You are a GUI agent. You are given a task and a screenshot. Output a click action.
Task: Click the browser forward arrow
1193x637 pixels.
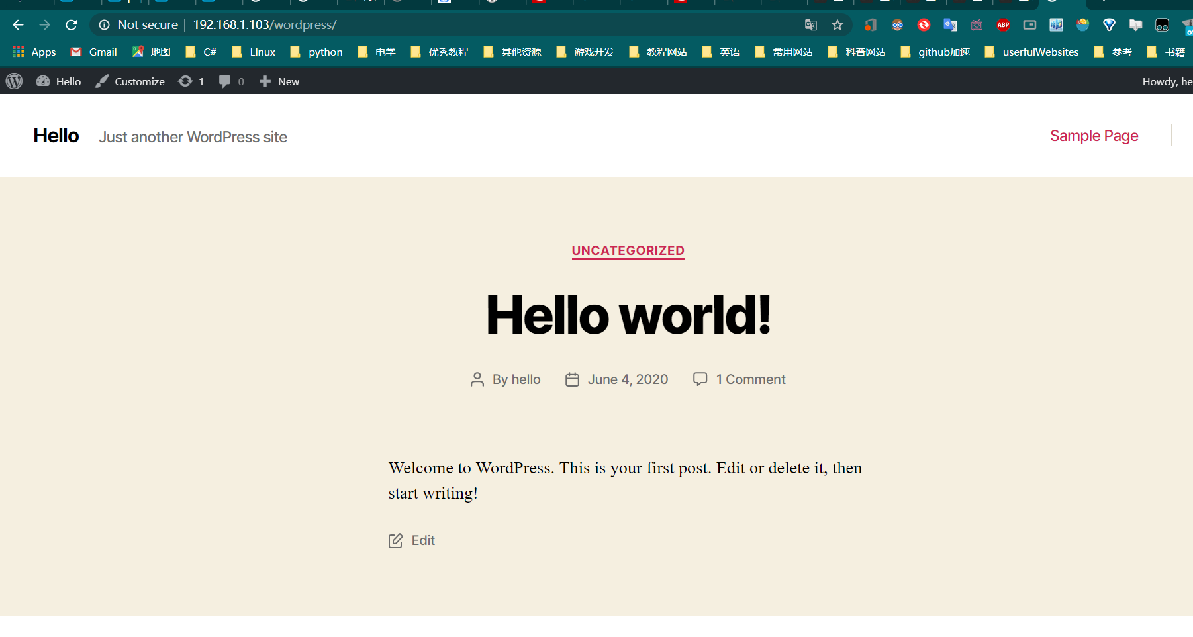pos(44,25)
